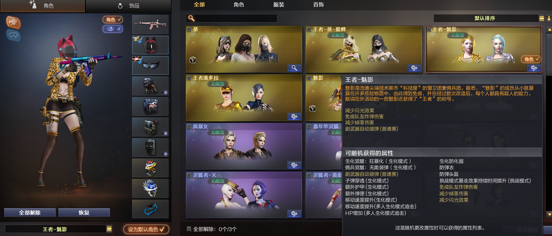Expand the 王者-魅影 character name dropdown

109,229
